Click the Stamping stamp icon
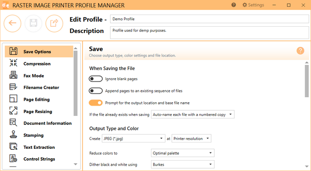This screenshot has width=311, height=171. tap(13, 135)
